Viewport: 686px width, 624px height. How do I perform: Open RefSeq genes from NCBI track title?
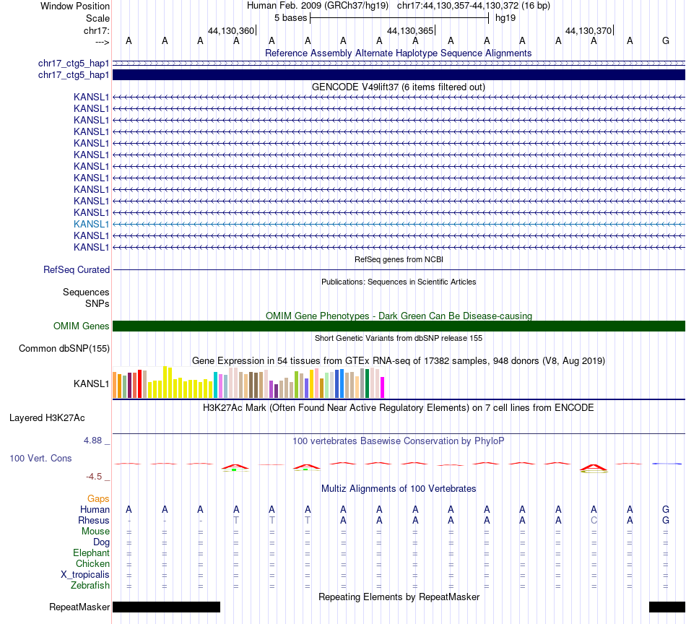click(x=399, y=259)
